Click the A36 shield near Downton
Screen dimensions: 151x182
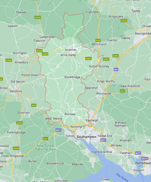[x=34, y=105]
